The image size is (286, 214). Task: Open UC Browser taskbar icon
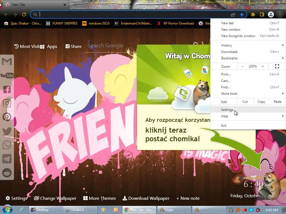tap(116, 210)
